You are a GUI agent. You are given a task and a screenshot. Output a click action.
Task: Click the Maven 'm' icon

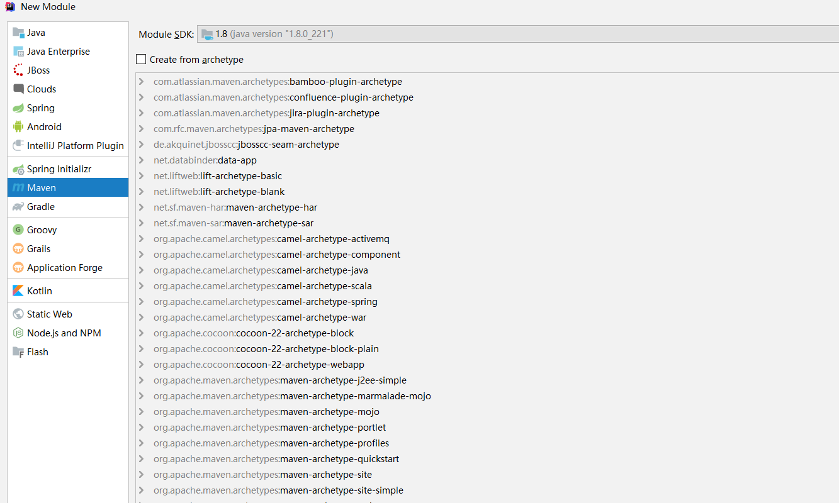(18, 188)
